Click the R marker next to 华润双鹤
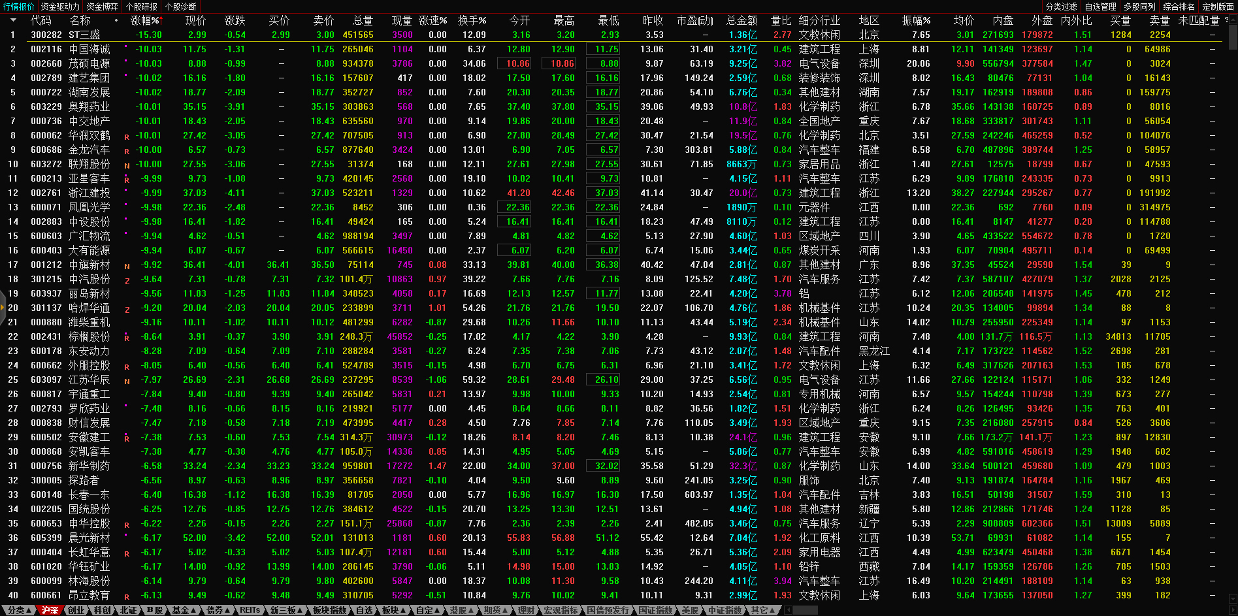This screenshot has width=1238, height=616. click(127, 137)
